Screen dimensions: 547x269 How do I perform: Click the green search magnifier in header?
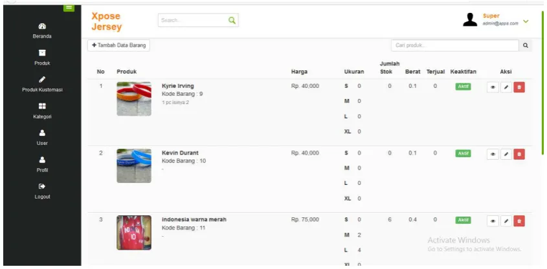click(x=232, y=20)
